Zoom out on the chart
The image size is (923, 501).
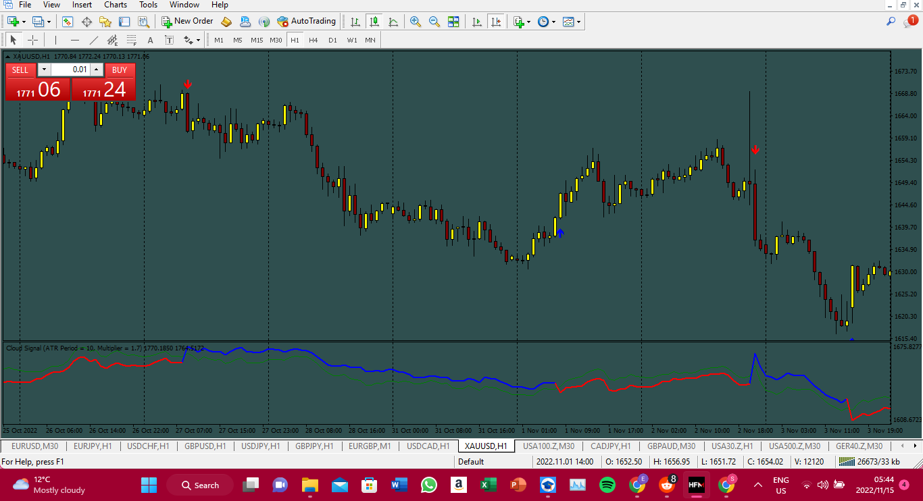point(434,22)
